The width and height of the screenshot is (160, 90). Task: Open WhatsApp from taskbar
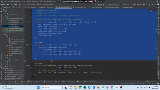coord(103,87)
